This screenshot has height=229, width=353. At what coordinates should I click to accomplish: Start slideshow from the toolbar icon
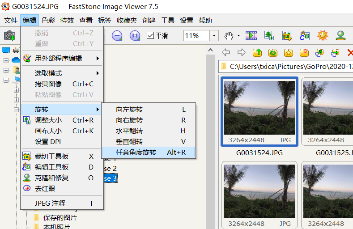(251, 35)
